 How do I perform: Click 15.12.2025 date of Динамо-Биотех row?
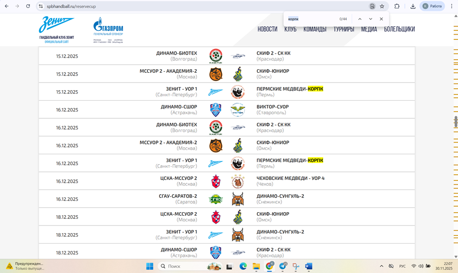coord(67,56)
